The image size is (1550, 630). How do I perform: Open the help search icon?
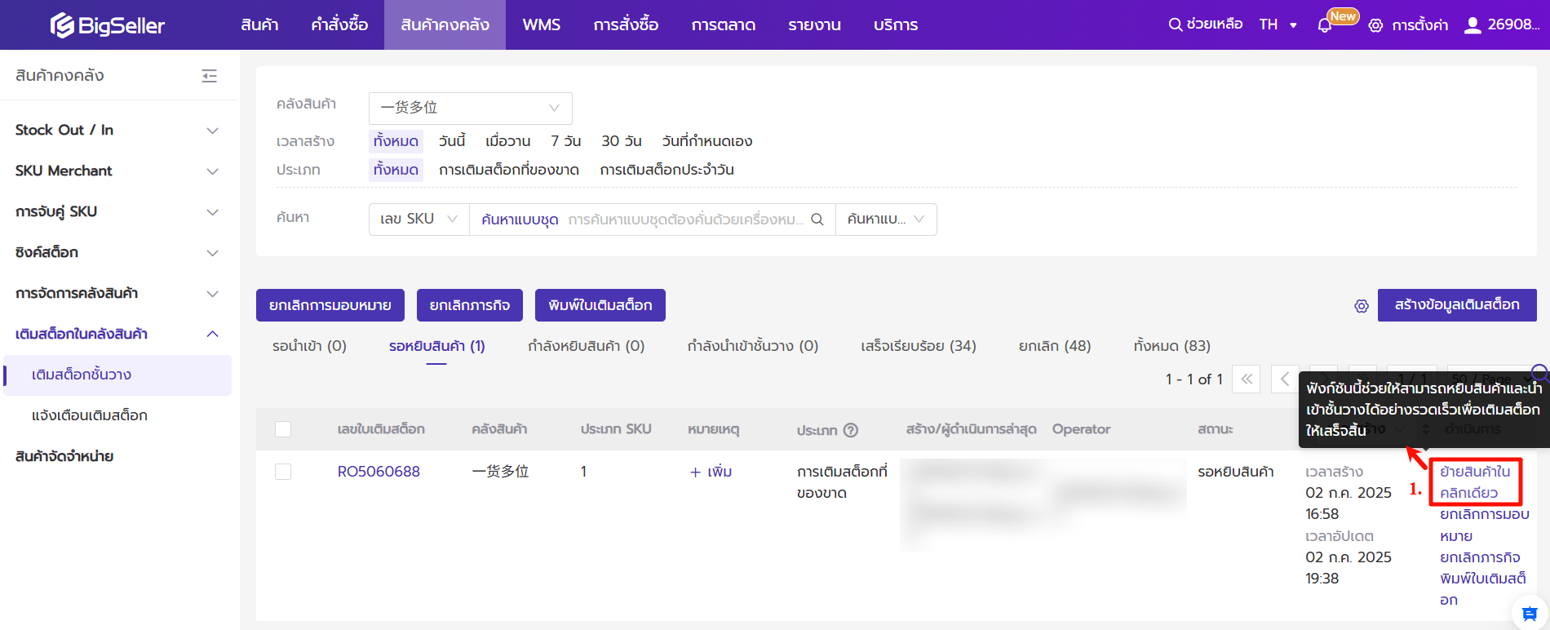coord(1176,24)
